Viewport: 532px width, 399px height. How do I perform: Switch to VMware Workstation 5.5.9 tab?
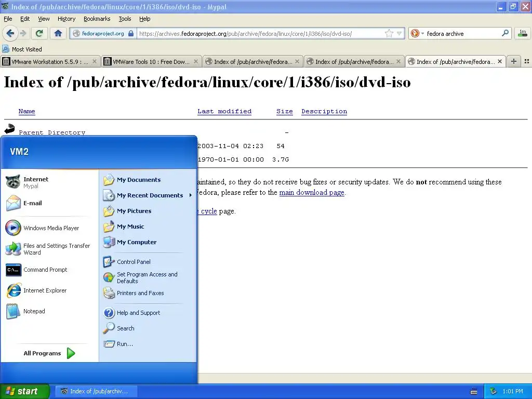[50, 61]
